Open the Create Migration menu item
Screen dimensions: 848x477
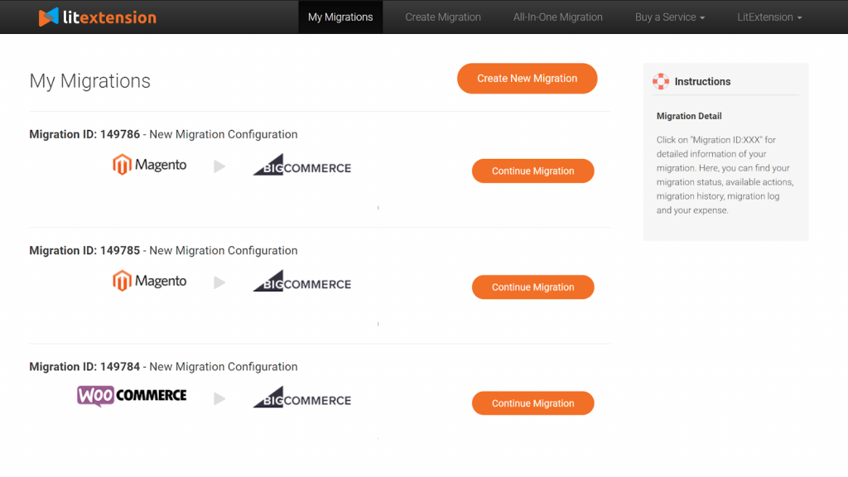click(x=442, y=17)
